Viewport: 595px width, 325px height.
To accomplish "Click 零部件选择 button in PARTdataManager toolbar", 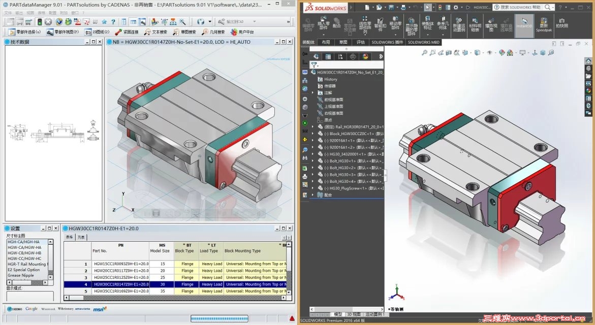I will 25,32.
